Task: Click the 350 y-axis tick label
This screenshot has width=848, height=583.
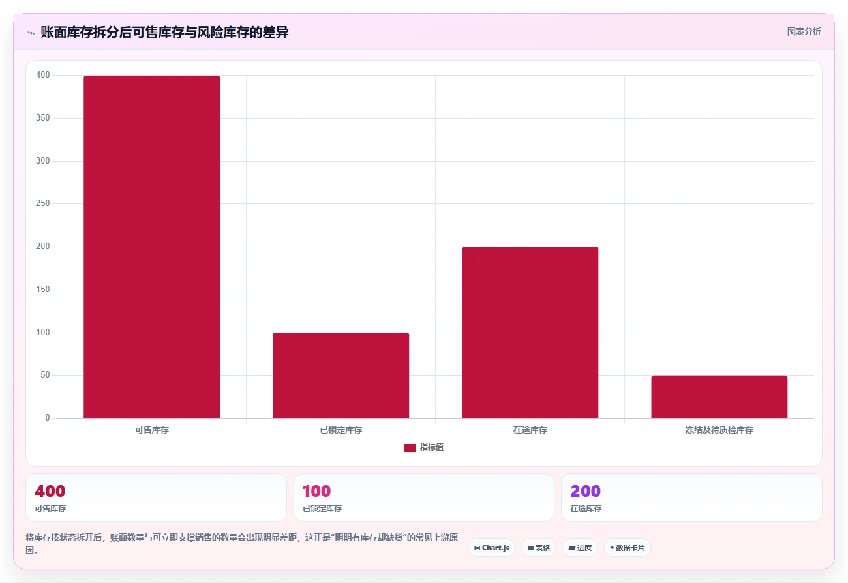Action: click(x=43, y=118)
